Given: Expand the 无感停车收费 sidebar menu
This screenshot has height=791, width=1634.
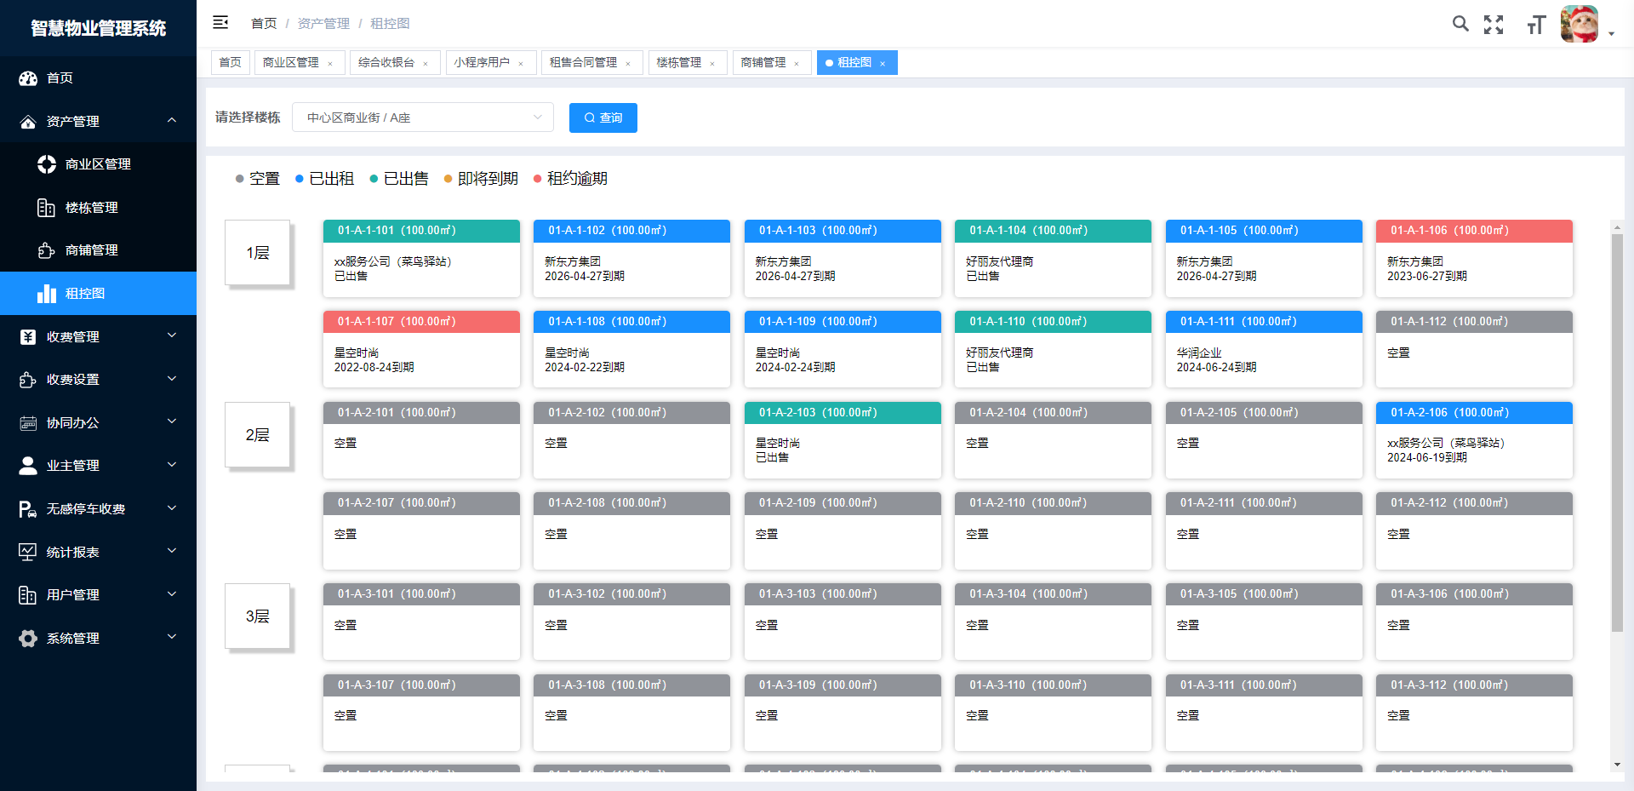Looking at the screenshot, I should tap(172, 508).
